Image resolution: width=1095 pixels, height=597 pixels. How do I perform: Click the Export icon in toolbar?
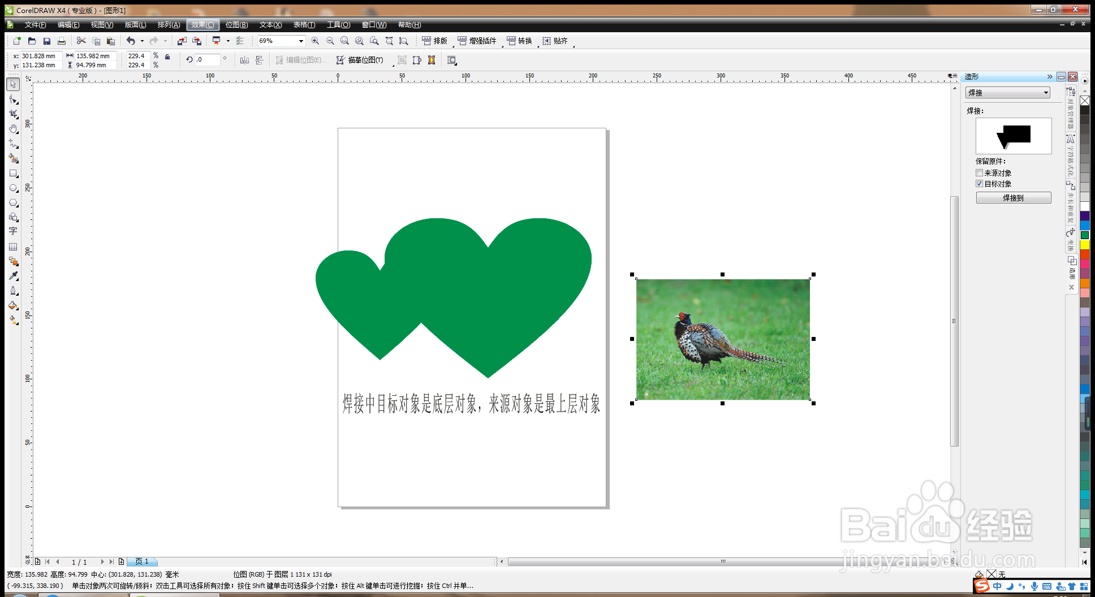pos(197,41)
